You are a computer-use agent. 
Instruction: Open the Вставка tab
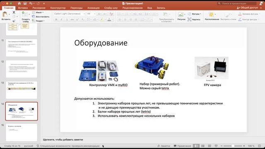pyautogui.click(x=23, y=8)
